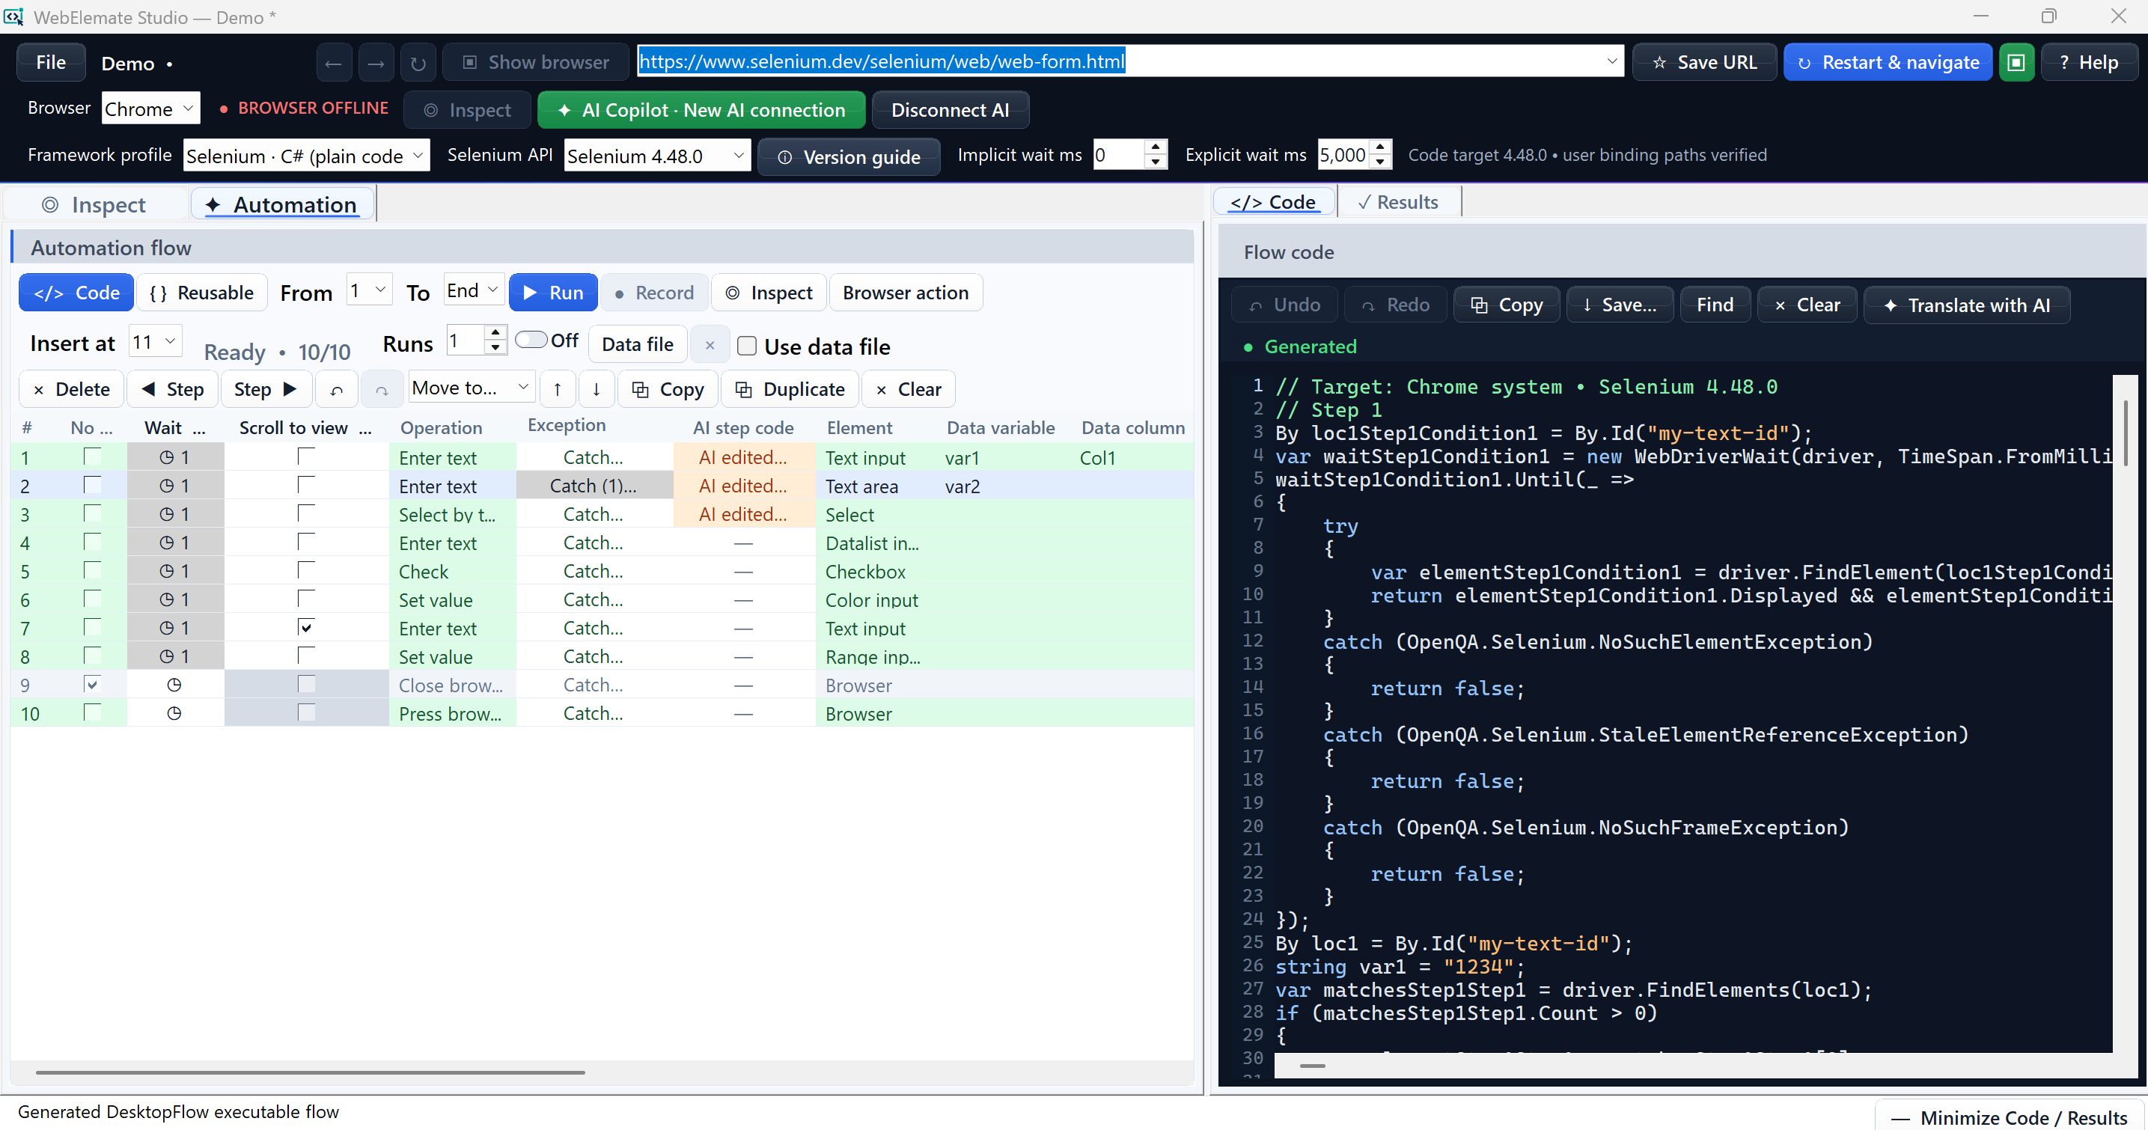Screen dimensions: 2148x1130
Task: Open the Move to... dropdown
Action: (x=471, y=388)
